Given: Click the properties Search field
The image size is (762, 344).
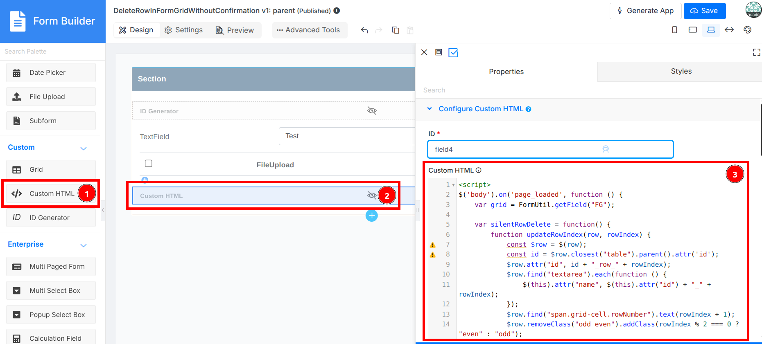Looking at the screenshot, I should (x=588, y=90).
